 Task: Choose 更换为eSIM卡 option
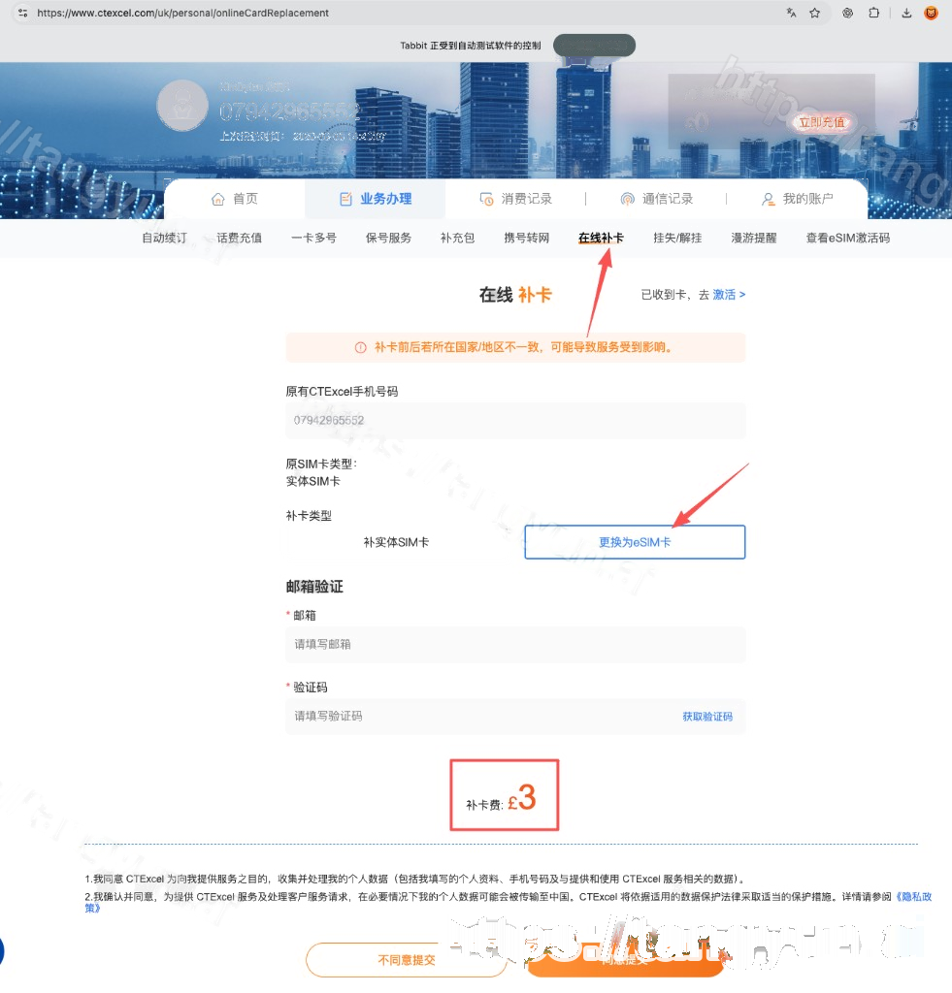[635, 542]
